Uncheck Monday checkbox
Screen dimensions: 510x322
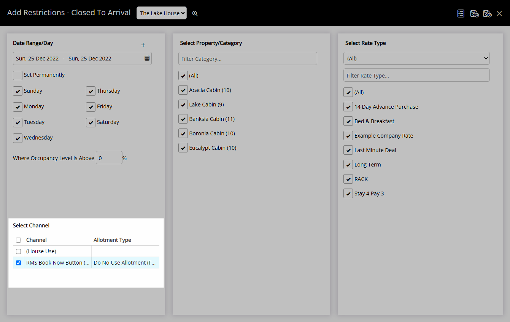click(18, 107)
